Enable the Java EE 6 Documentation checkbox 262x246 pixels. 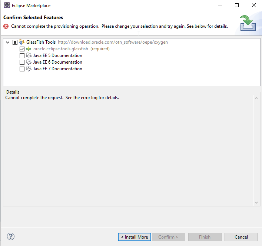coord(22,62)
